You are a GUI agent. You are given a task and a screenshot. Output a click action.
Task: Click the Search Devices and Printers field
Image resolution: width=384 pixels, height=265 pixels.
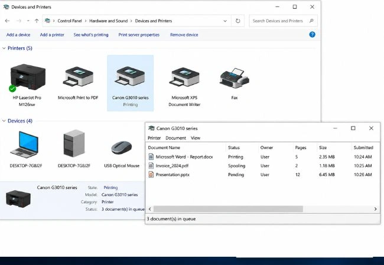click(283, 21)
